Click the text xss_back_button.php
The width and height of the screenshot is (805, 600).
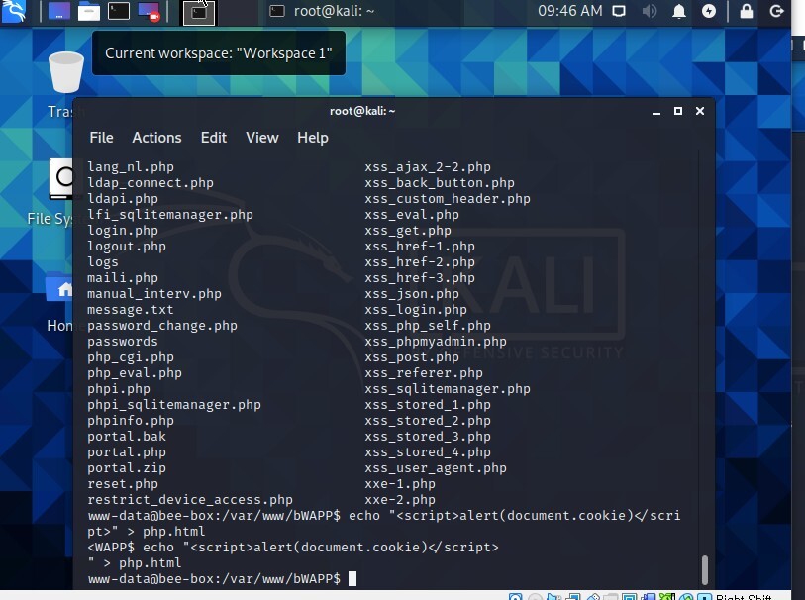tap(440, 183)
